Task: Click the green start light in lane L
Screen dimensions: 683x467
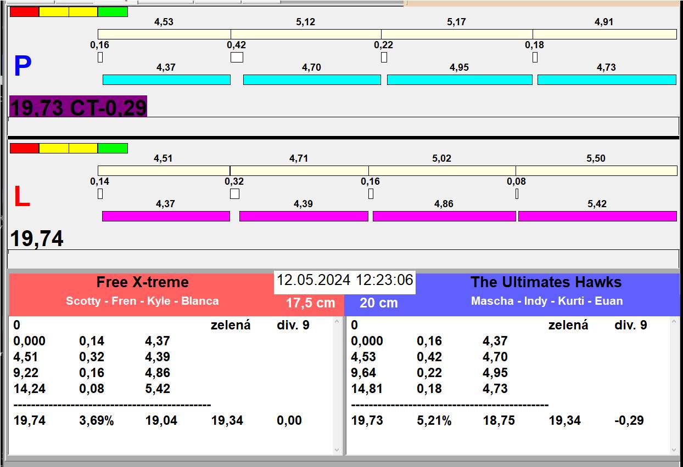Action: click(x=113, y=148)
